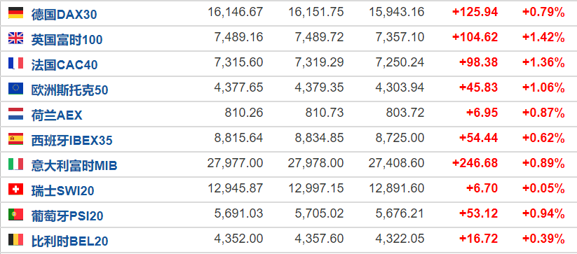
Task: Click the European Union flag icon
Action: pos(16,88)
